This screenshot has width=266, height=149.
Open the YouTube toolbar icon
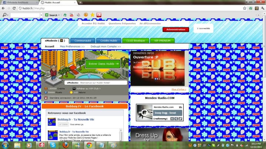coord(72,15)
